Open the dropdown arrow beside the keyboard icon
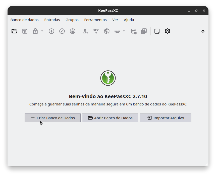Viewport: 216px width, 176px height. click(124, 31)
